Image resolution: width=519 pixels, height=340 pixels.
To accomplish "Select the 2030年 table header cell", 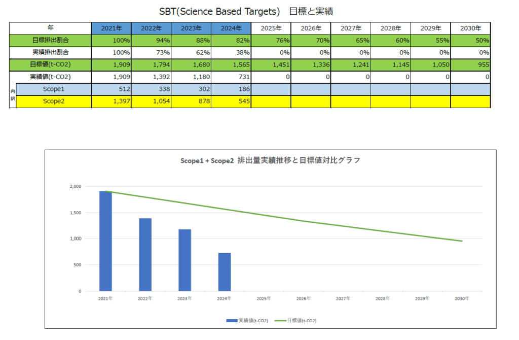I will (x=470, y=28).
